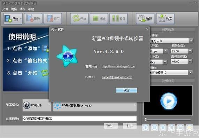Expand the 分辨率 (resolution) dropdown
Viewport: 199px width, 138px height.
pos(191,41)
